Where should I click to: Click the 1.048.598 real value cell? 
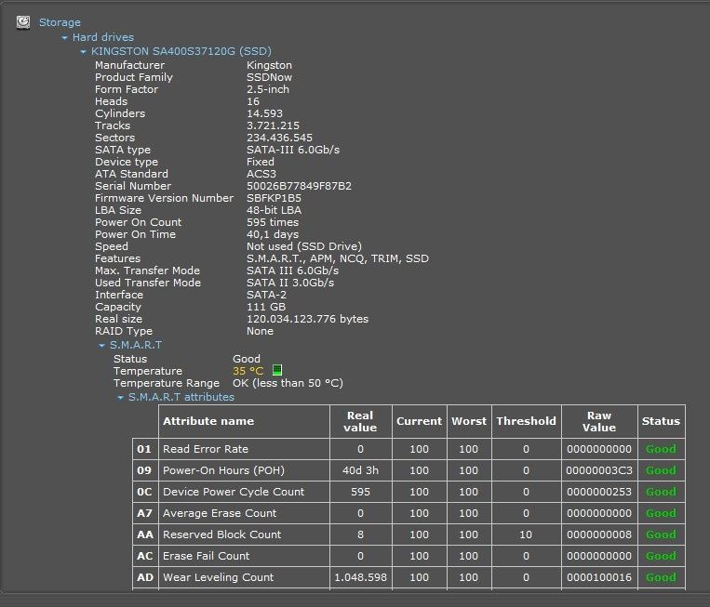(x=360, y=577)
